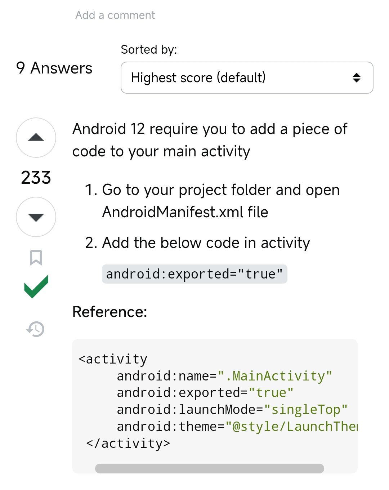Screen dimensions: 389x490
Task: Click the android:theme code line
Action: click(237, 427)
